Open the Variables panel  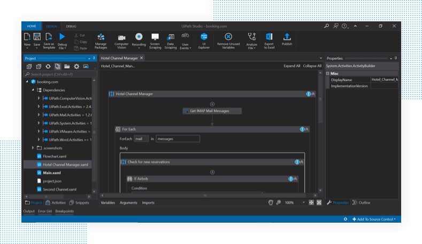(108, 202)
